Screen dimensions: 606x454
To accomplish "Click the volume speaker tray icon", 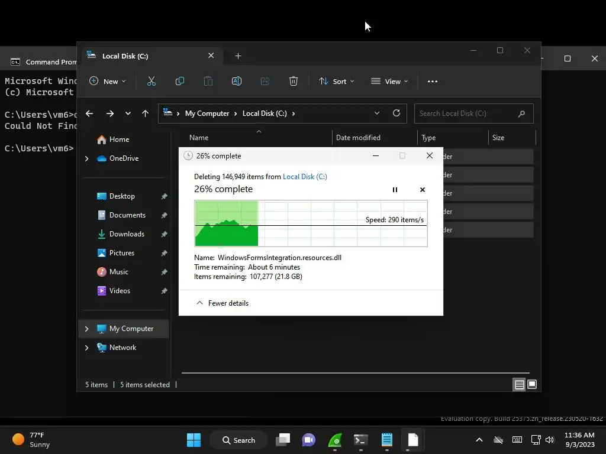I will (x=550, y=440).
